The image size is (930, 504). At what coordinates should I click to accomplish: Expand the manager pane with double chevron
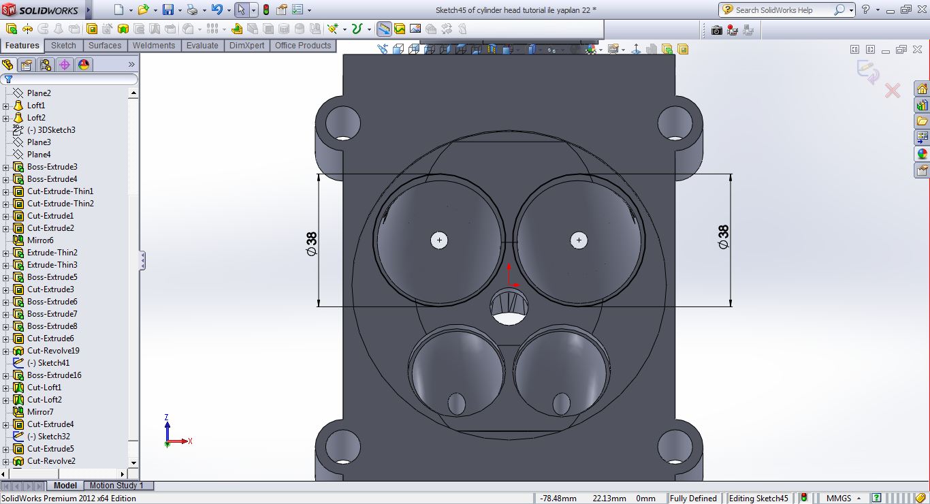tap(131, 65)
